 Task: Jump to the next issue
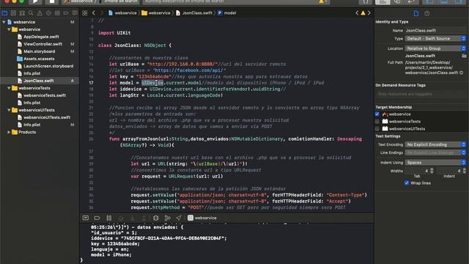click(369, 13)
